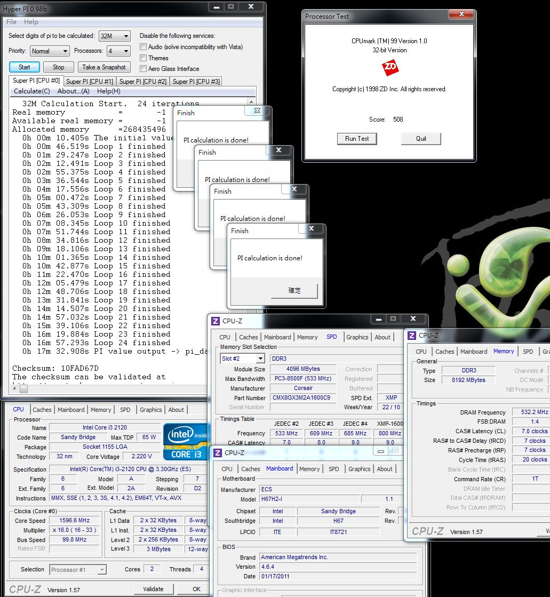Check the Aero Glass Interface option
The width and height of the screenshot is (550, 597).
143,68
